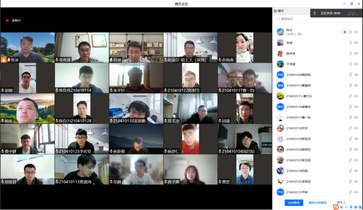363x210 pixels.
Task: Click the orange host icon on 张冰's video
Action: 4,59
